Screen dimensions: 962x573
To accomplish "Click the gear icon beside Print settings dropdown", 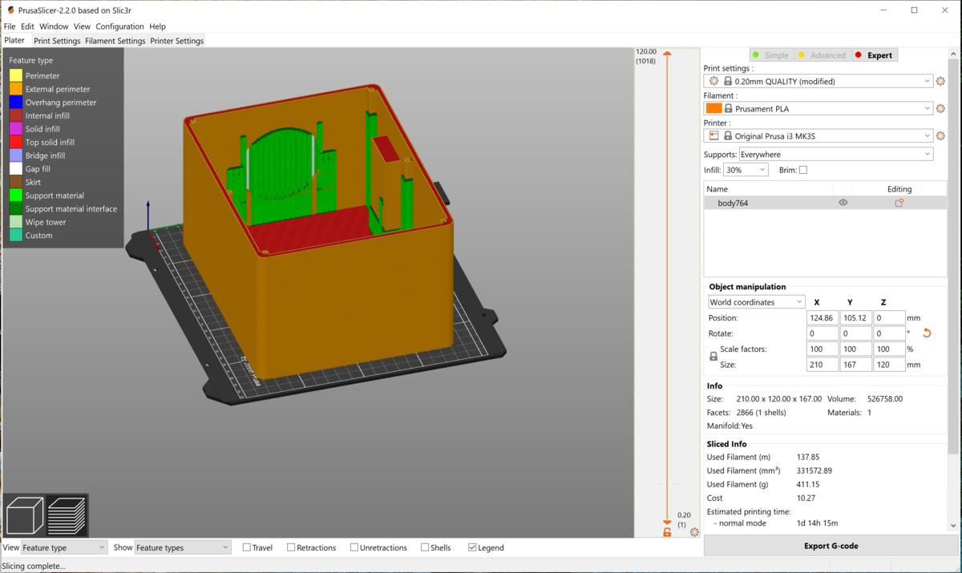I will tap(940, 82).
